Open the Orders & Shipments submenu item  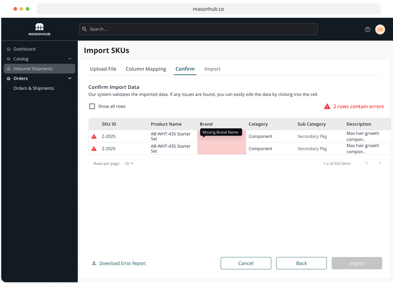[x=34, y=88]
